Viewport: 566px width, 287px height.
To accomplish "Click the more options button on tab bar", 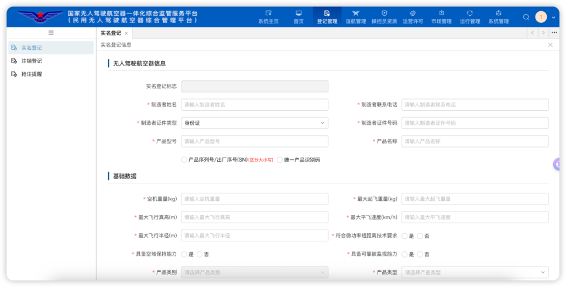I will 554,33.
